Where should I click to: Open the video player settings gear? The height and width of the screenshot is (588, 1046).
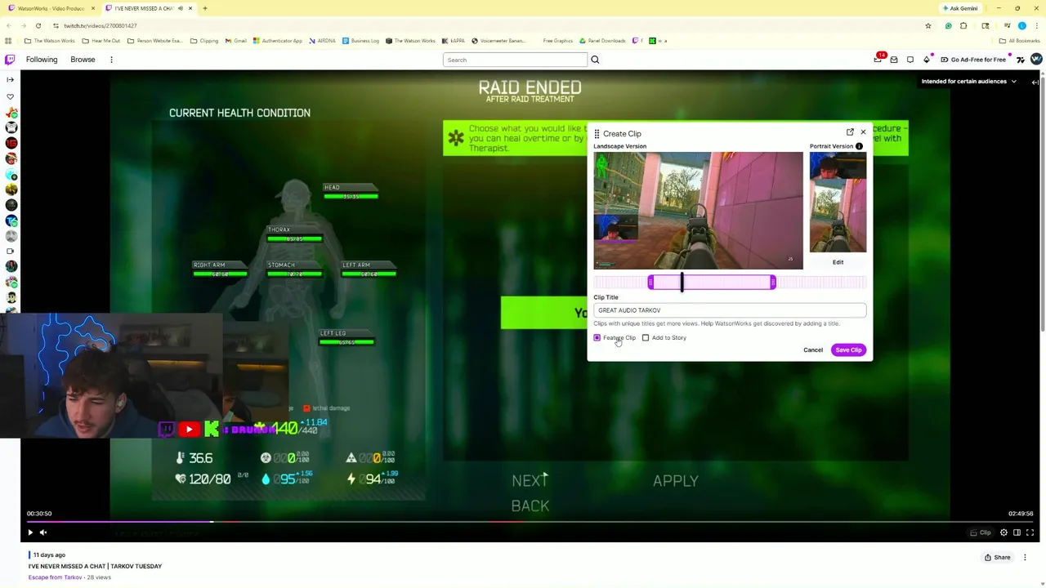(x=1004, y=532)
